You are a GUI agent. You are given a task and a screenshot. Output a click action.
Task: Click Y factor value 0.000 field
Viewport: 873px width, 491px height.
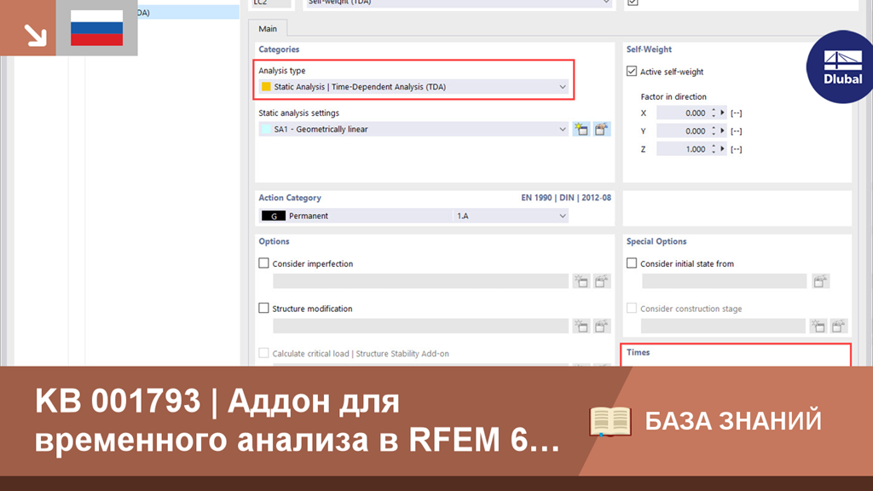point(683,130)
